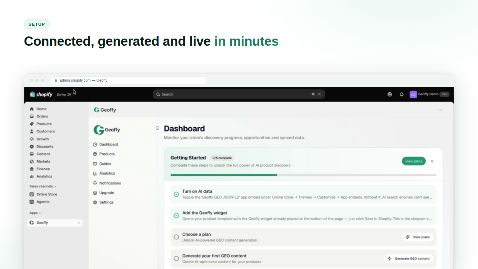Click the green View plans button

coord(414,161)
